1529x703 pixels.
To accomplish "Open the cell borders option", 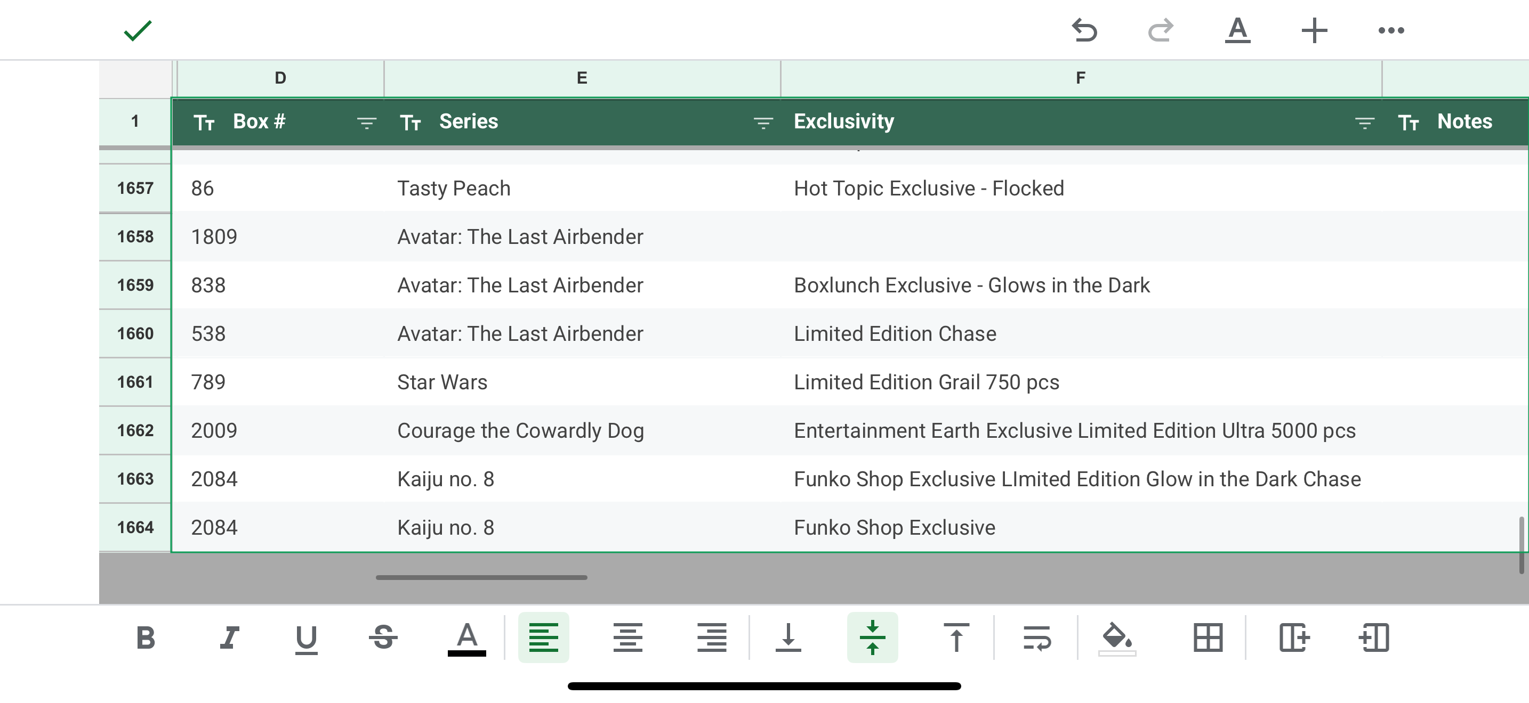I will pyautogui.click(x=1208, y=638).
